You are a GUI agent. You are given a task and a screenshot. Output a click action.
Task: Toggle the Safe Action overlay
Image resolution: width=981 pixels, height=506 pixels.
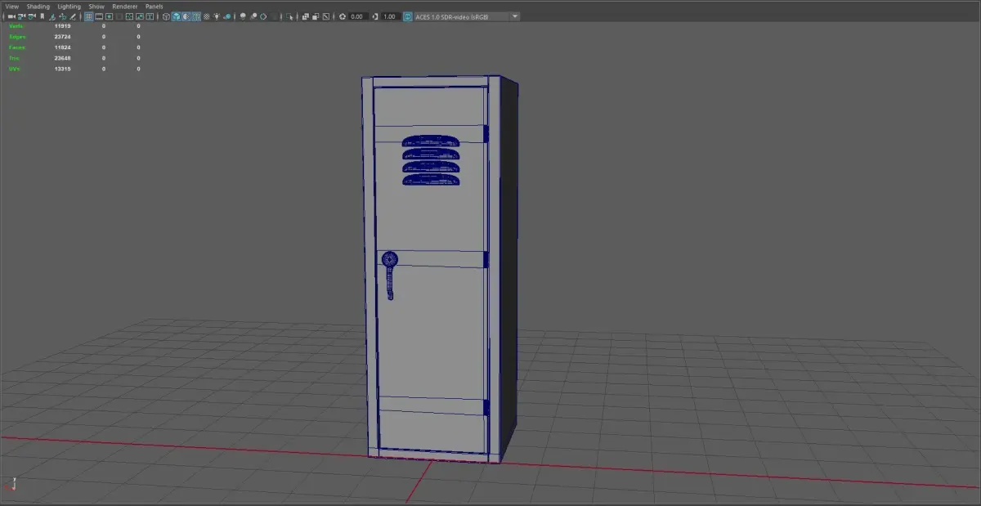pyautogui.click(x=140, y=16)
